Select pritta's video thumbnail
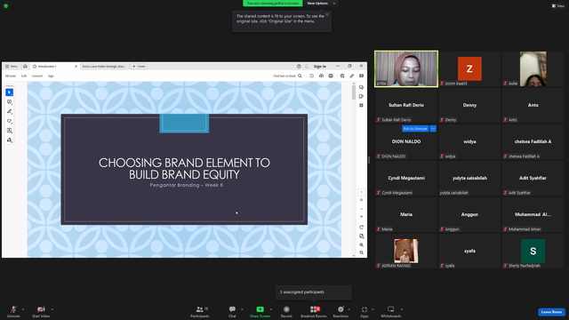Image resolution: width=569 pixels, height=320 pixels. (x=406, y=69)
